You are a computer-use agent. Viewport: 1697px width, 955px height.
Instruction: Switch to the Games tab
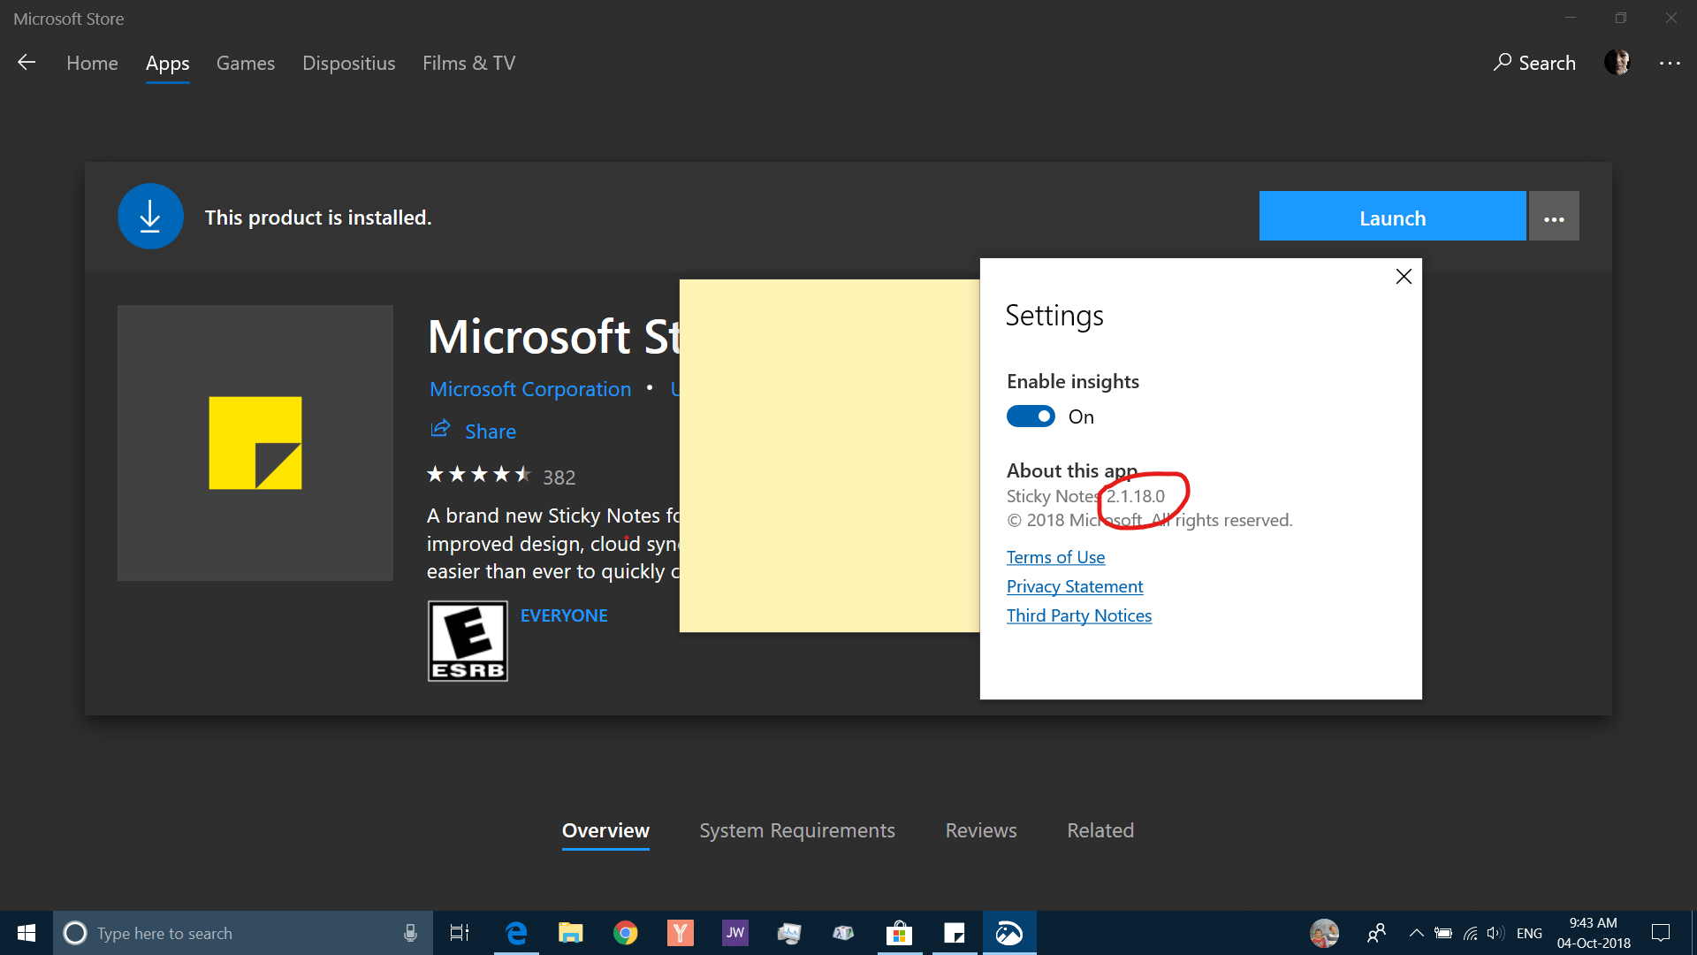coord(246,63)
